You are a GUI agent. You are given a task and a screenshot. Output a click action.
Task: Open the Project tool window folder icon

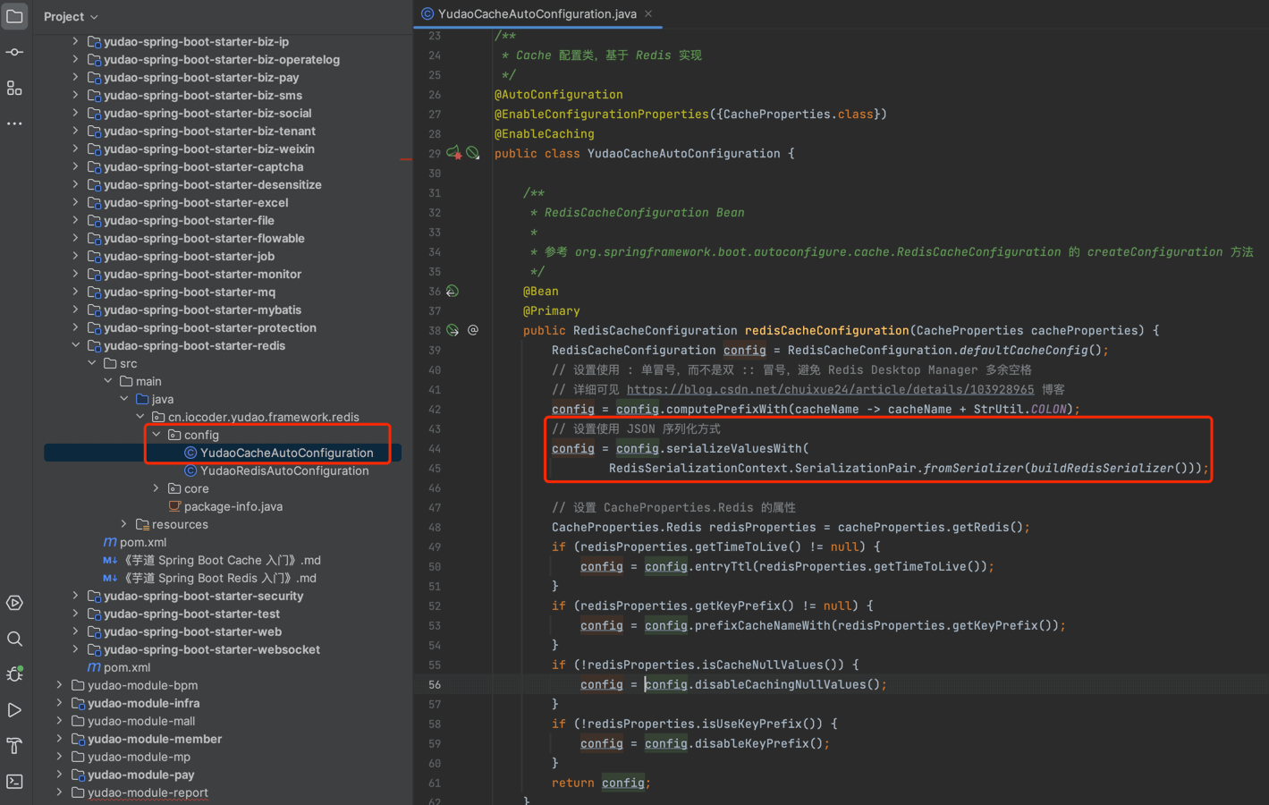click(x=14, y=16)
